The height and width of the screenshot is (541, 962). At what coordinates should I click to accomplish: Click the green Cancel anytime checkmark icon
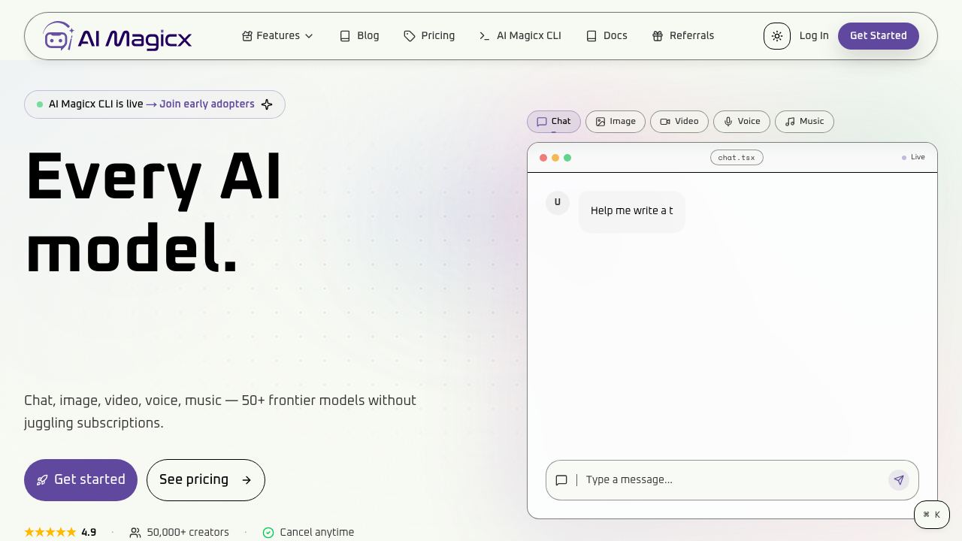point(268,533)
